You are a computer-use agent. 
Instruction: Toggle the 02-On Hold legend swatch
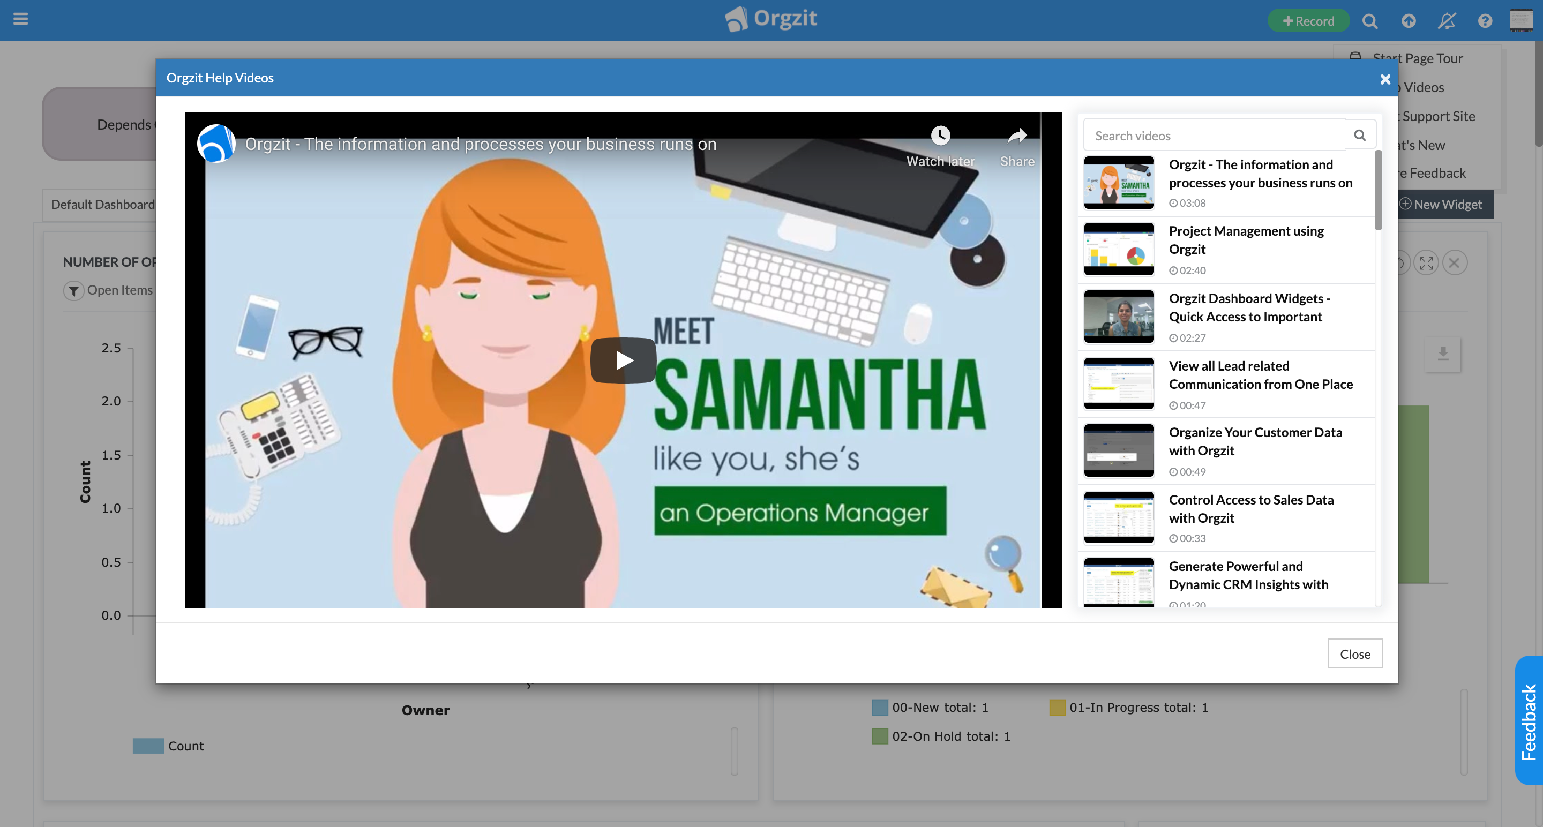tap(879, 736)
